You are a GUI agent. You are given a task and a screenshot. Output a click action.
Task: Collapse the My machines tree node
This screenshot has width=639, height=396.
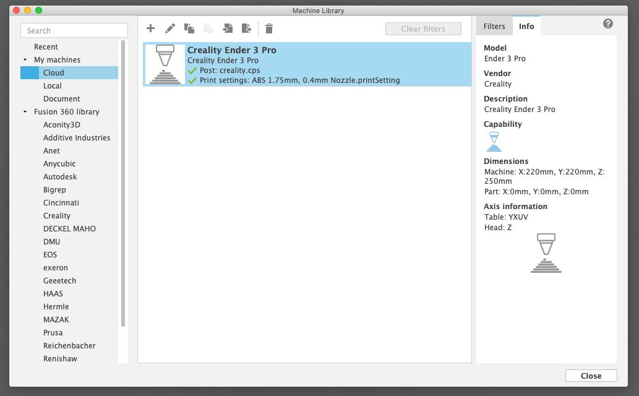pos(25,60)
